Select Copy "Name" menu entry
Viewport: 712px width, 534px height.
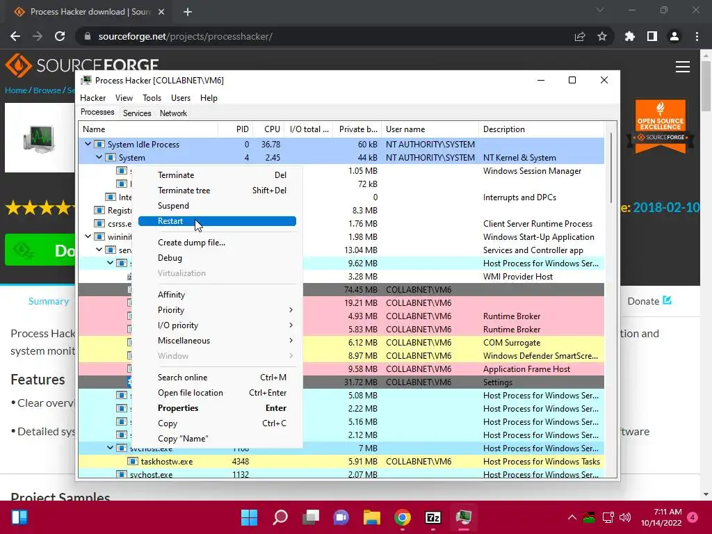point(217,439)
